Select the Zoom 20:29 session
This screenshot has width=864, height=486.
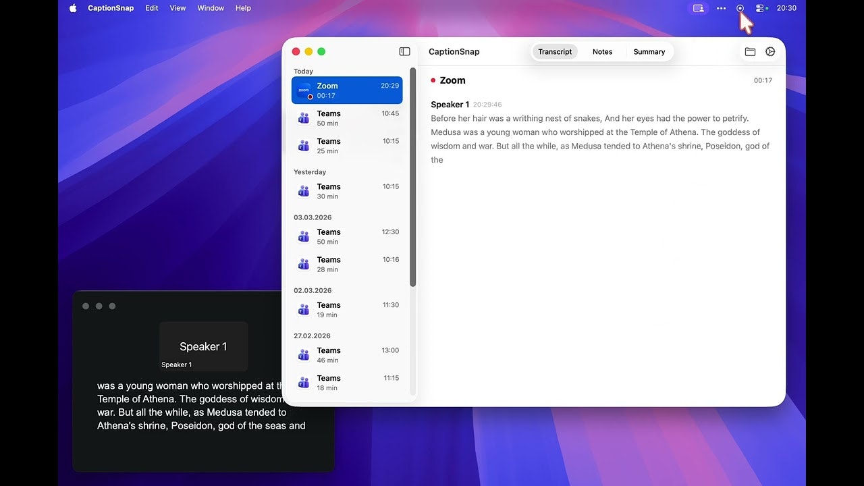347,90
